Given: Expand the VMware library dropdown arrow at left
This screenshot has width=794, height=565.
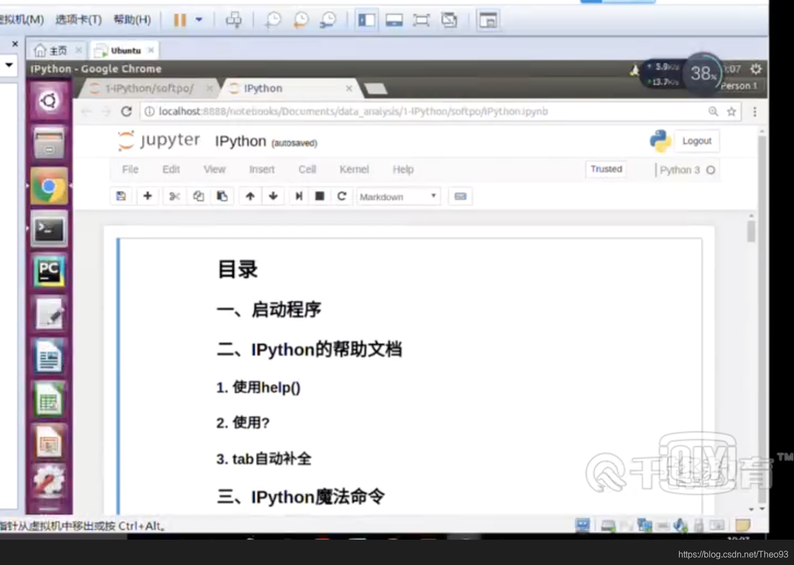Looking at the screenshot, I should point(9,65).
